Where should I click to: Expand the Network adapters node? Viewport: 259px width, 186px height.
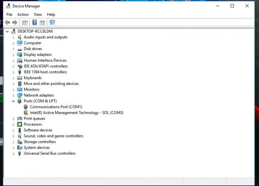(13, 95)
